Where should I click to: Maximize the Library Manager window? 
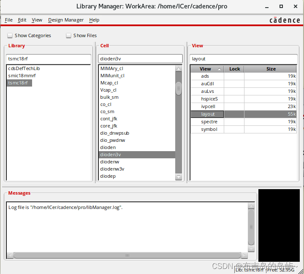[281, 6]
